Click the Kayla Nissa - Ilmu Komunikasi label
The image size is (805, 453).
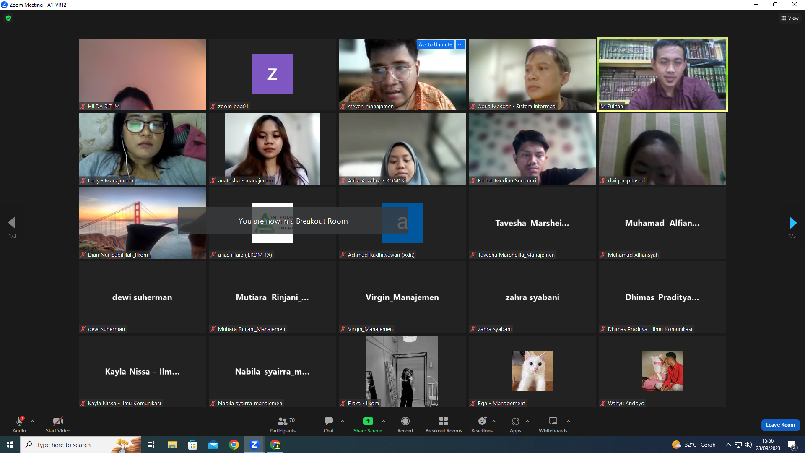(x=125, y=404)
